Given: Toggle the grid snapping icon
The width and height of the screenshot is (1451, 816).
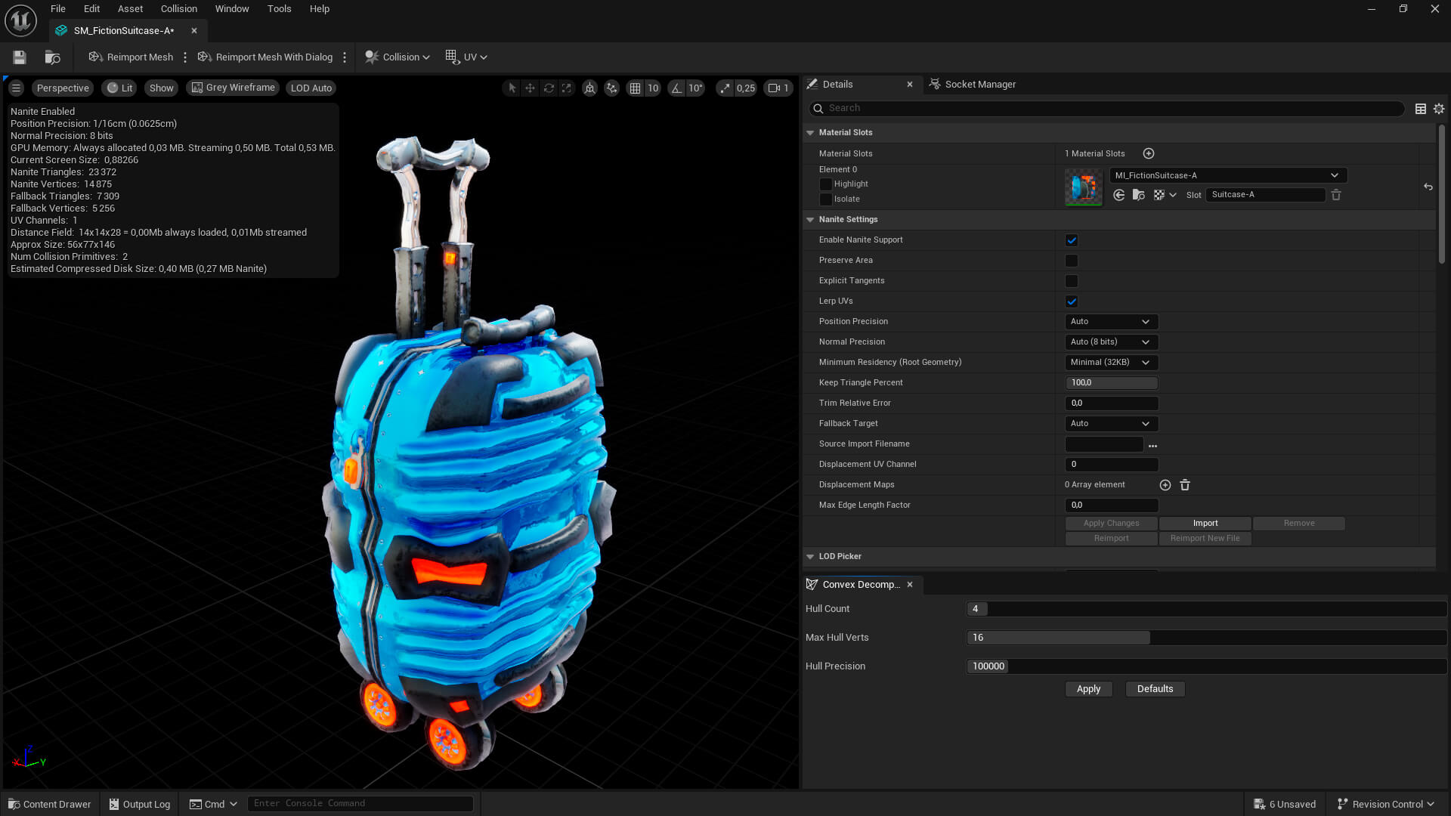Looking at the screenshot, I should 635,88.
